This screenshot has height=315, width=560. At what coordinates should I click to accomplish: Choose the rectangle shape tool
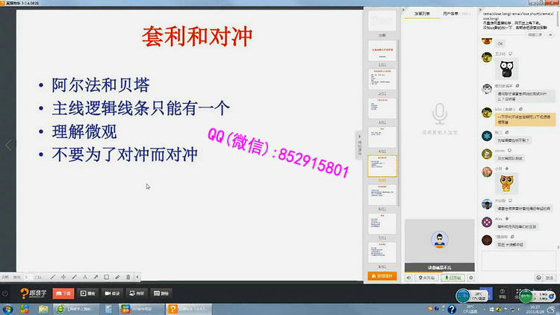coord(106,276)
